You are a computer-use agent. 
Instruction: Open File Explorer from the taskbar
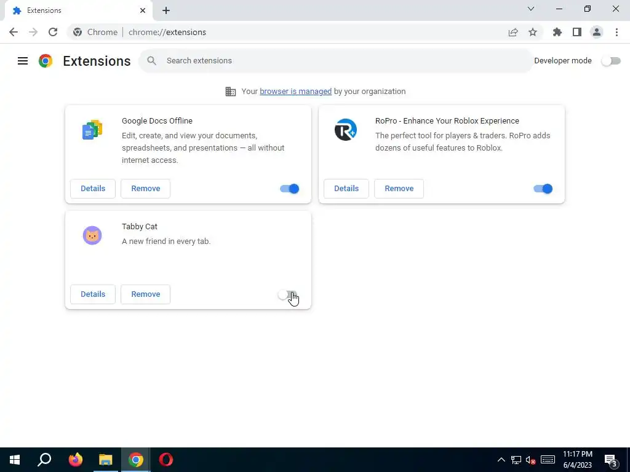tap(105, 460)
